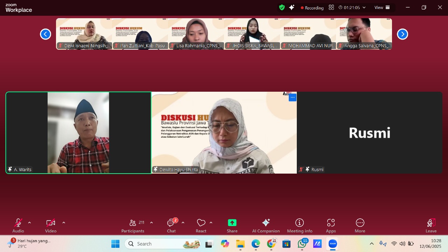Expand the meeting timer dropdown
The image size is (448, 252).
tap(364, 7)
